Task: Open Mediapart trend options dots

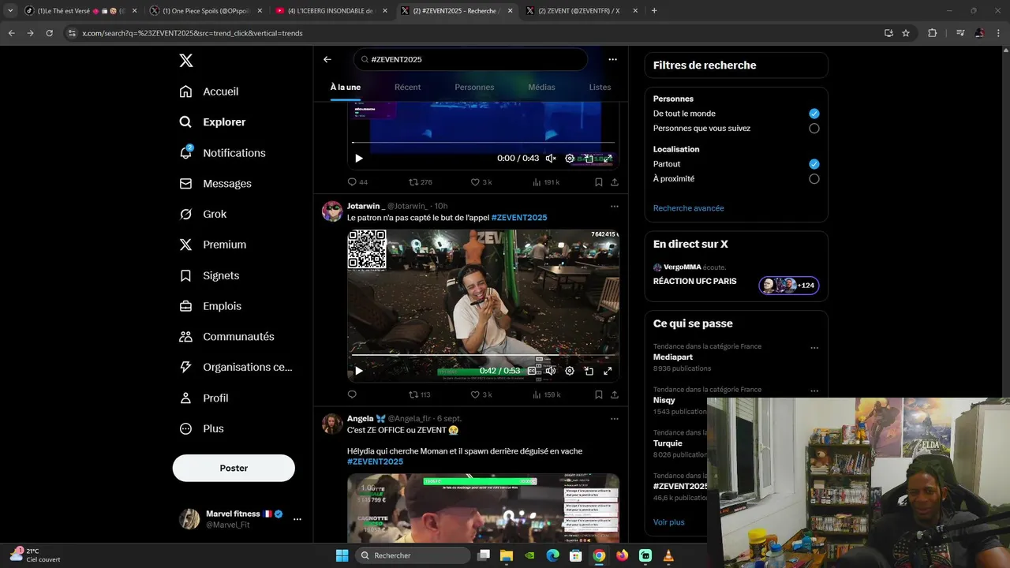Action: pos(814,348)
